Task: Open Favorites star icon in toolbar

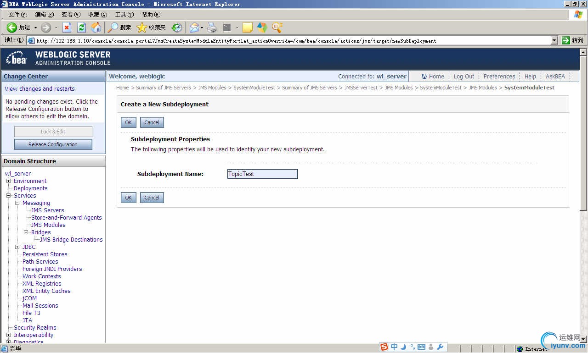Action: coord(142,28)
